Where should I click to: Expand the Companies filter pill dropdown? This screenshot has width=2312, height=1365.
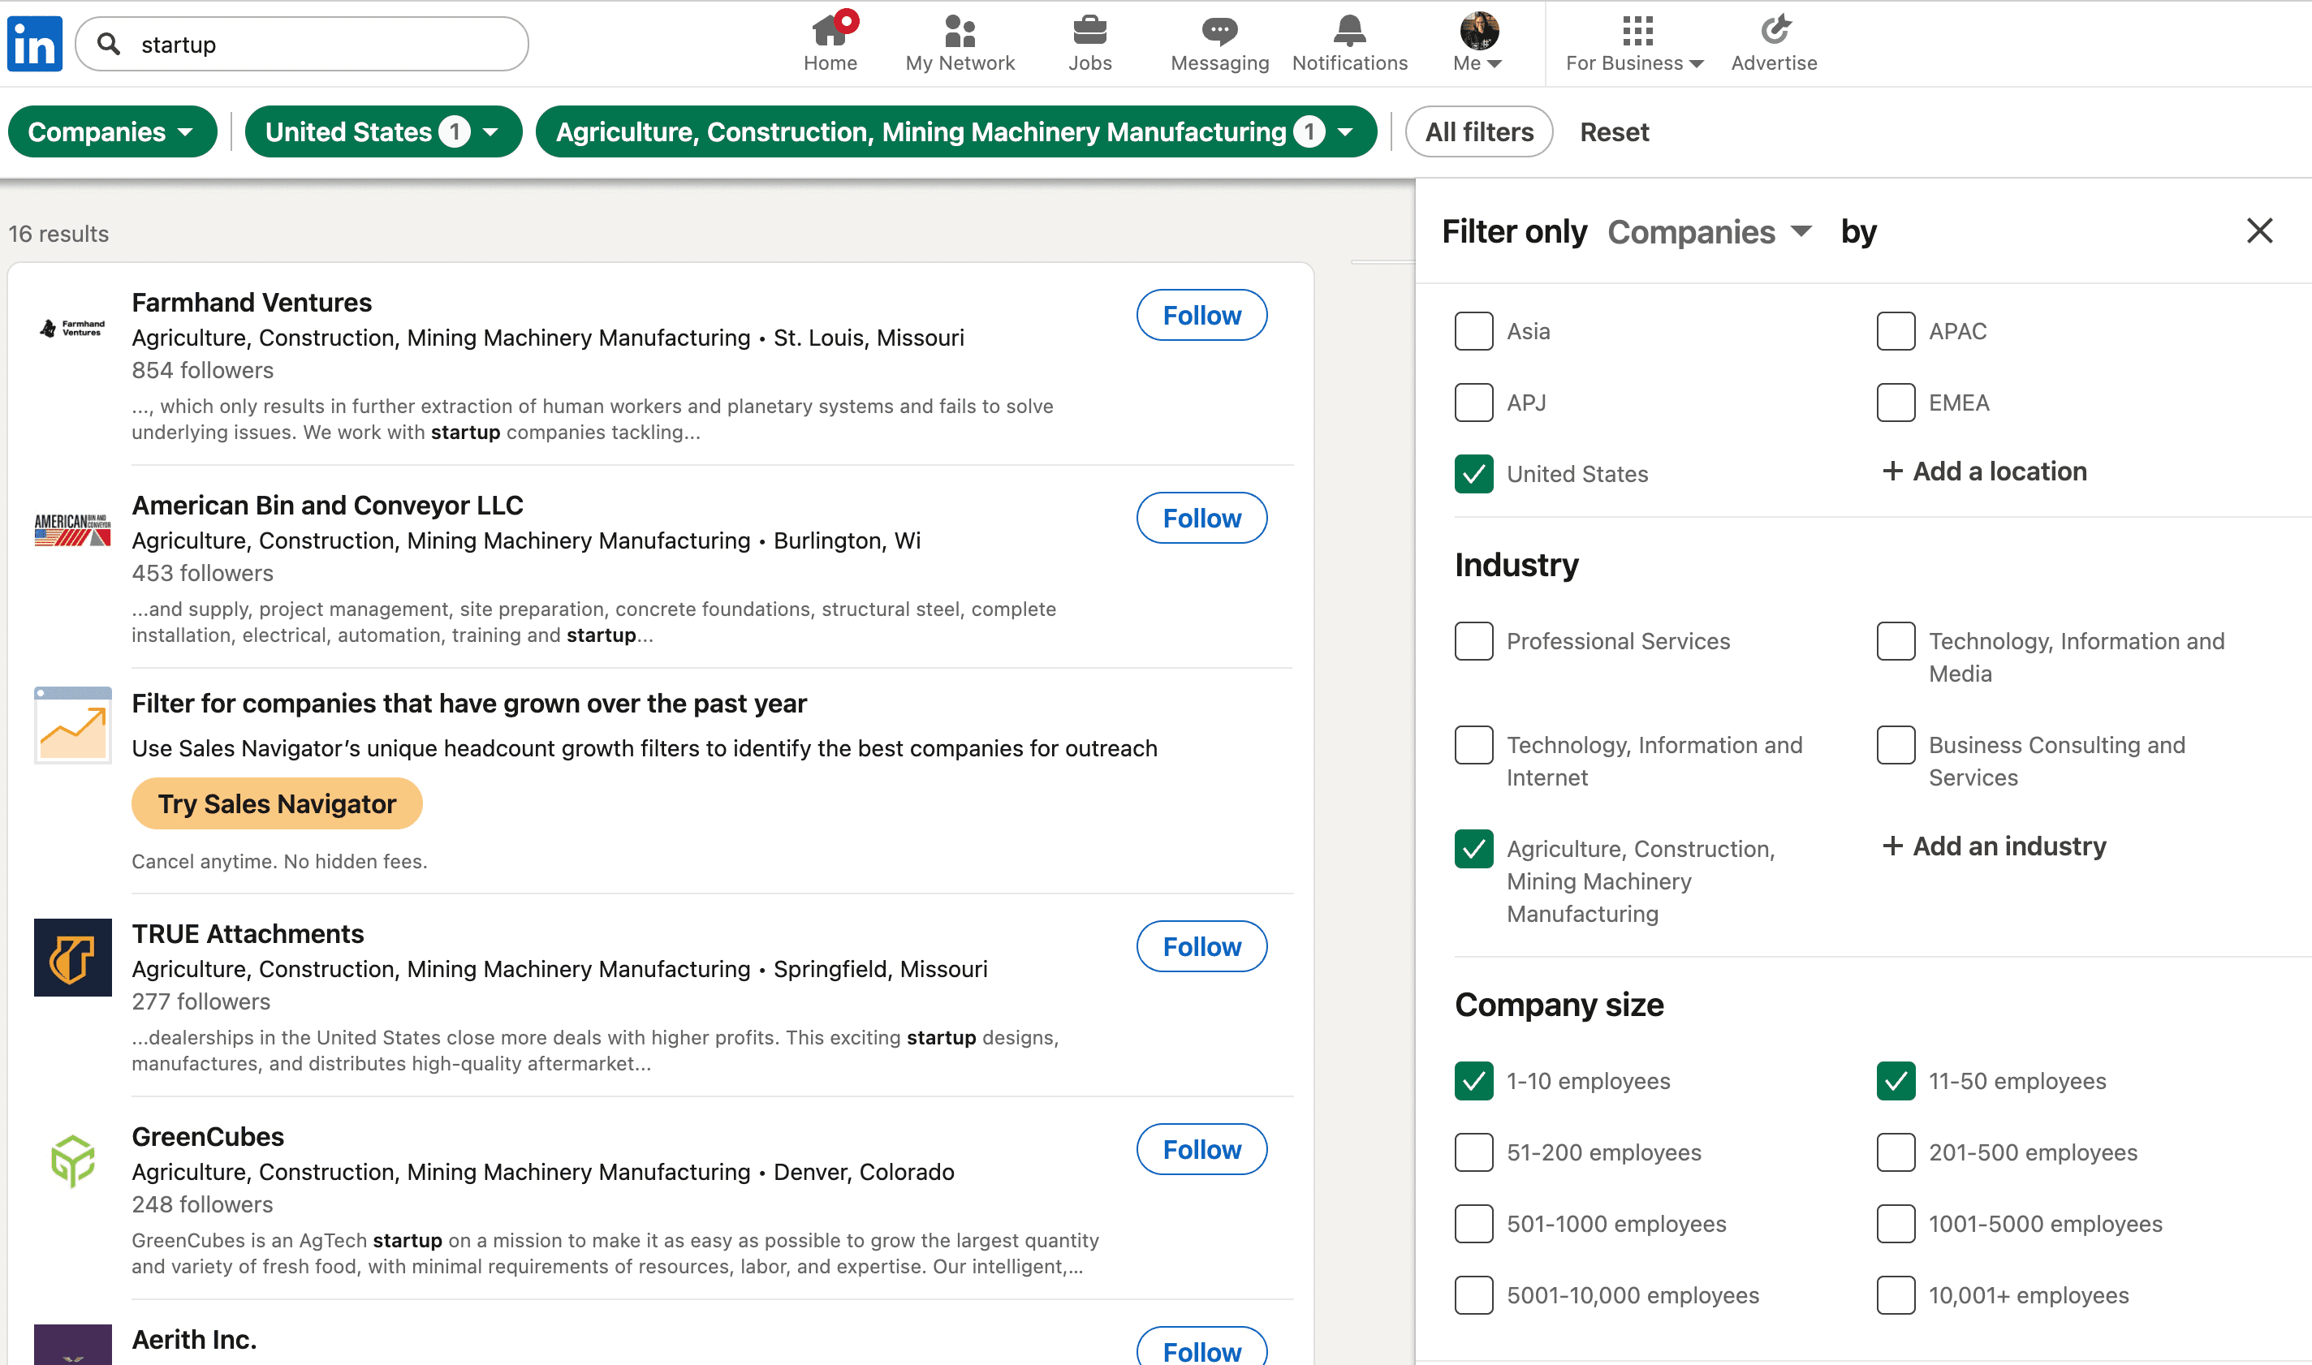pyautogui.click(x=112, y=132)
